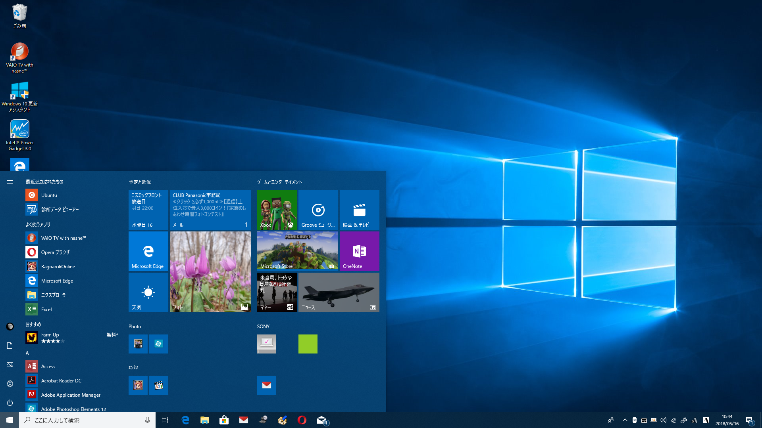Open the 映画 & テレビ tile
Viewport: 762px width, 428px height.
(360, 210)
